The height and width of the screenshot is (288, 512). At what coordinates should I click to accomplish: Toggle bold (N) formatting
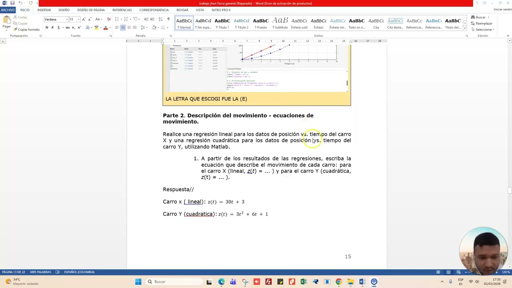coord(47,28)
